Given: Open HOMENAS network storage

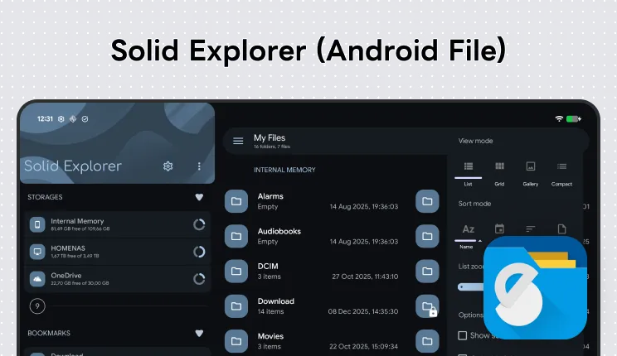Looking at the screenshot, I should (x=117, y=252).
